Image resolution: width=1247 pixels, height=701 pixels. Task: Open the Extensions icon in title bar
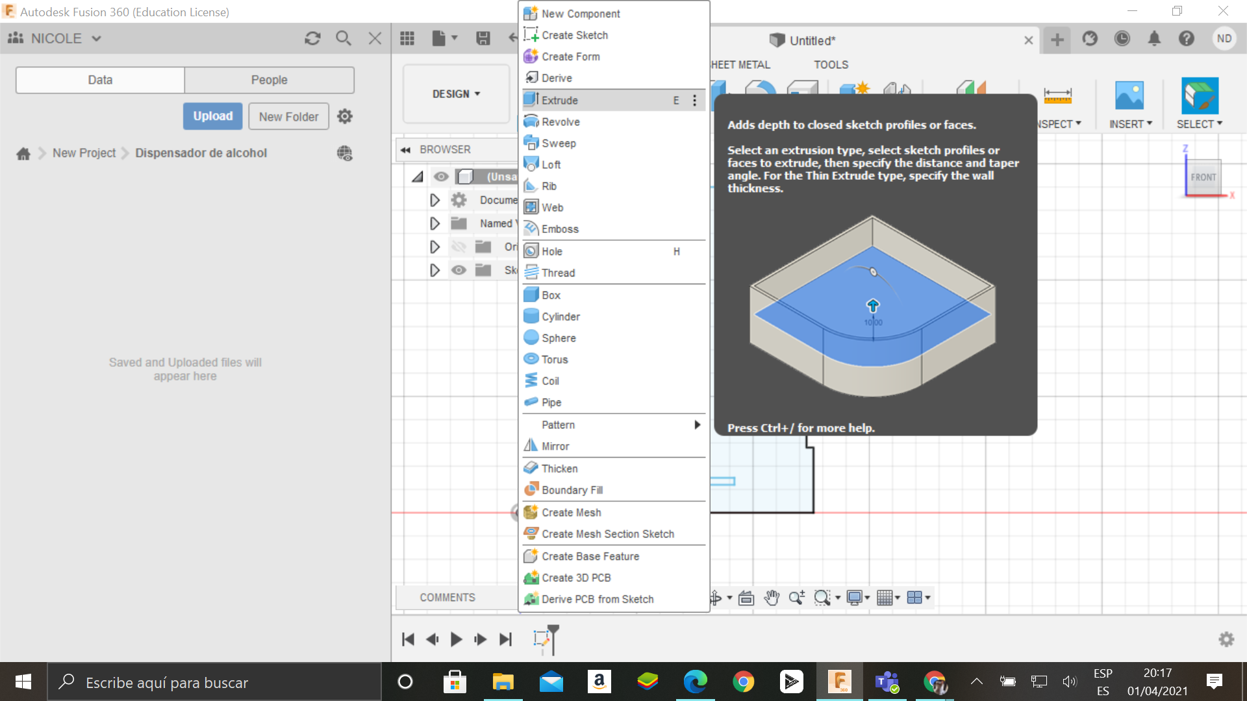coord(1090,39)
